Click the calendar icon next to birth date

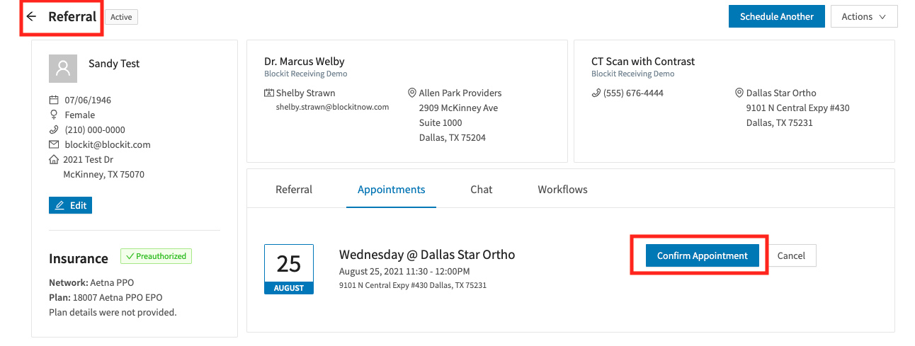(x=54, y=100)
